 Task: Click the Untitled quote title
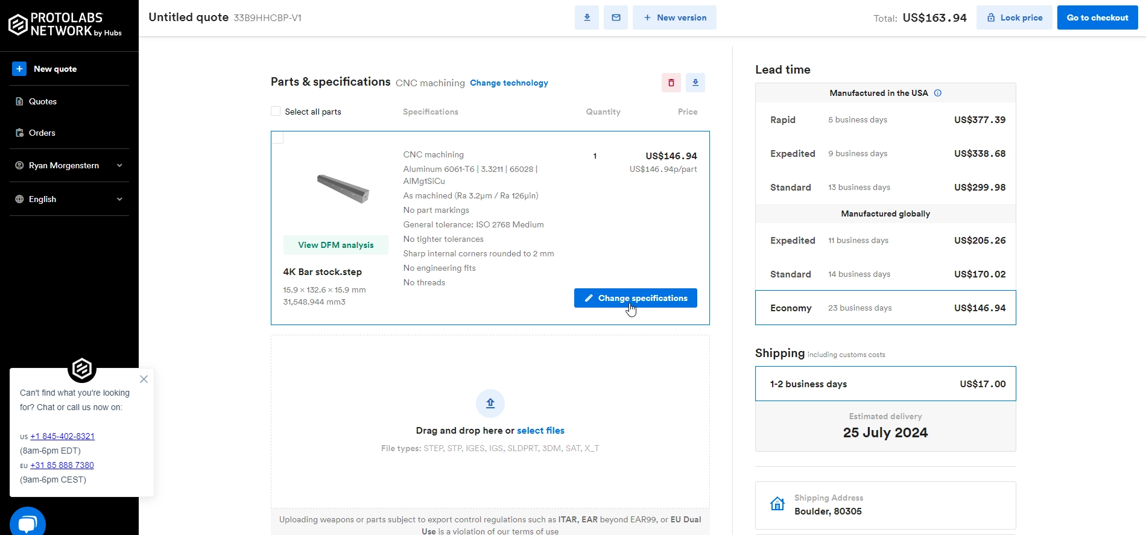coord(189,17)
